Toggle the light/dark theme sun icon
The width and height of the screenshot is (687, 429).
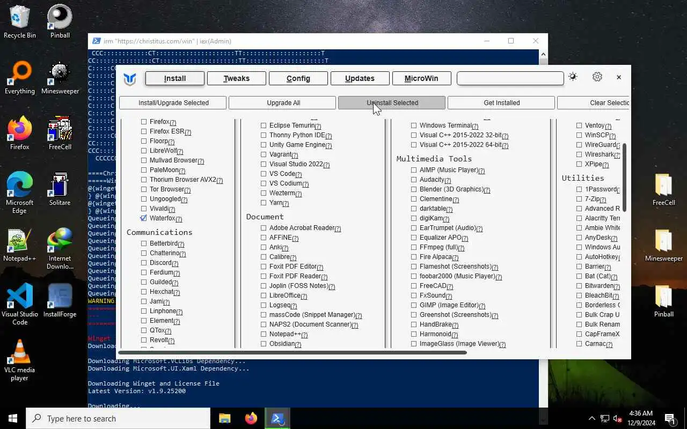click(573, 77)
